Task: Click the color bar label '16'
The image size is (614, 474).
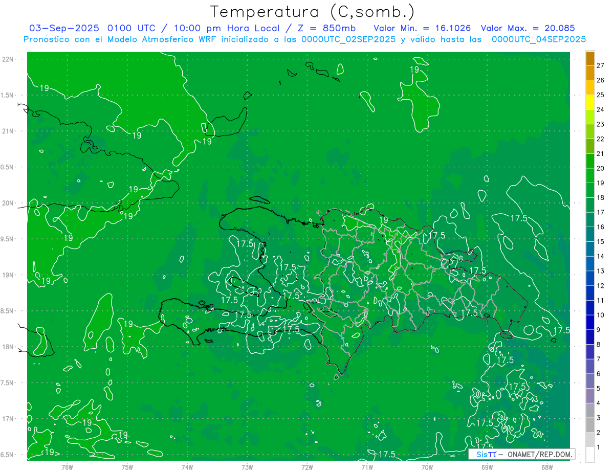Action: 600,227
